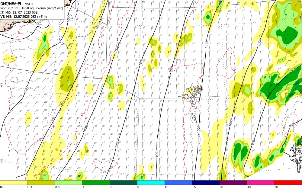Click the 'IT: Mið. 12. 07. 2023 00Z' line
This screenshot has width=302, height=189.
coord(19,12)
